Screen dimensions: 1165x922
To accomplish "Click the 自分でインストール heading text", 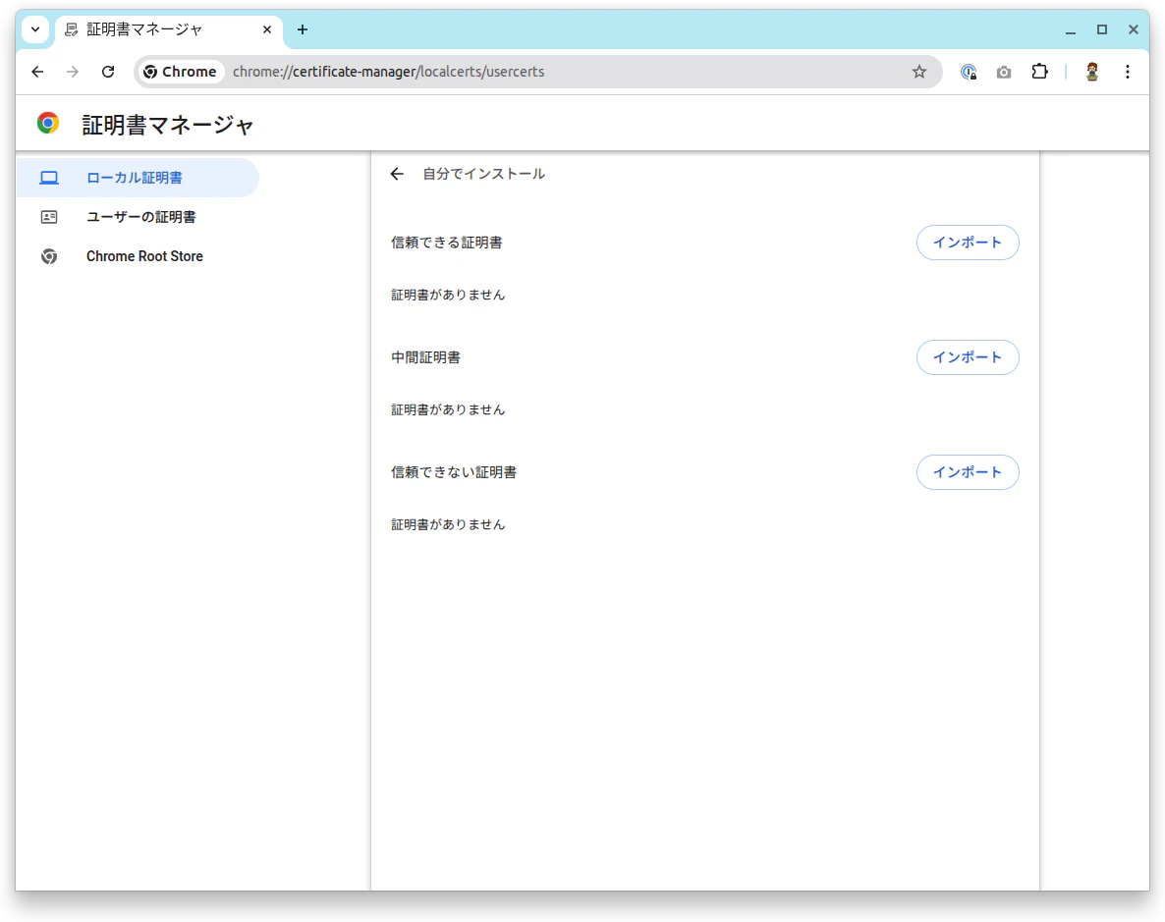I will click(483, 174).
